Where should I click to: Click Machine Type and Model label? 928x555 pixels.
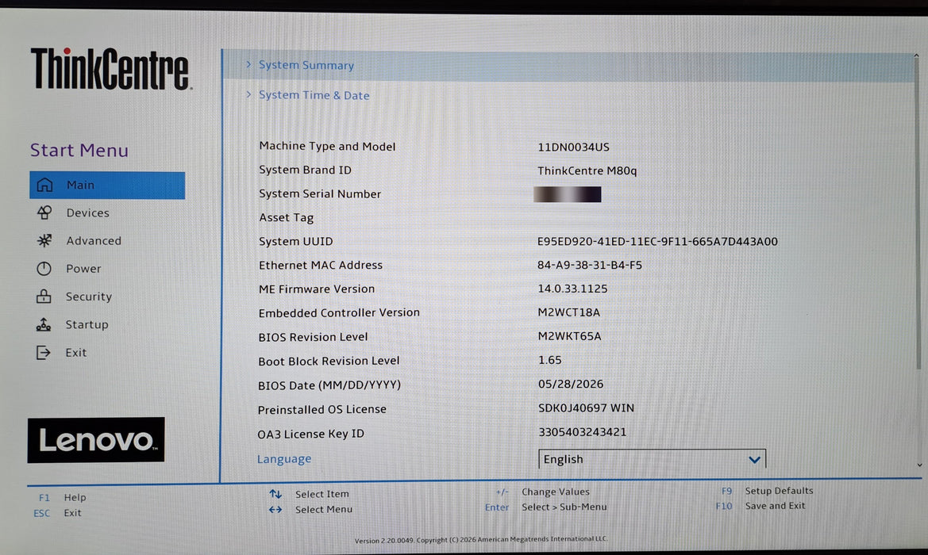click(327, 146)
